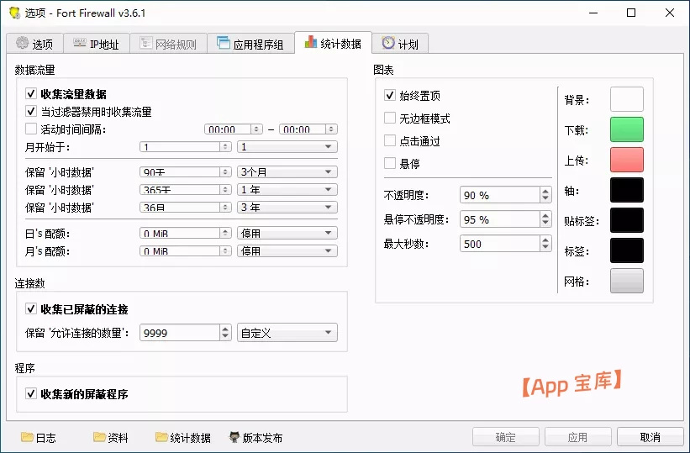Click the 确定 button
The height and width of the screenshot is (453, 690).
click(x=506, y=437)
